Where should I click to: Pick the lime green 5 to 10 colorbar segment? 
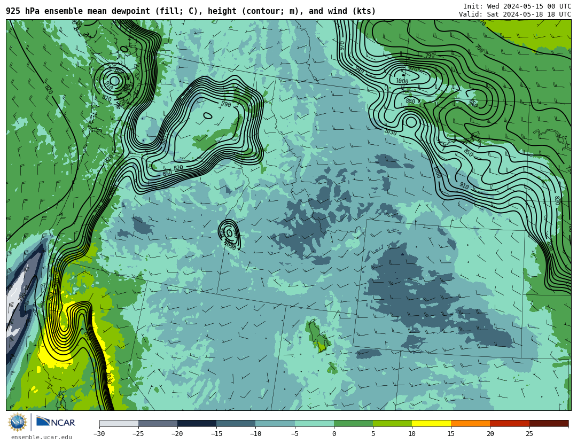tap(392, 423)
